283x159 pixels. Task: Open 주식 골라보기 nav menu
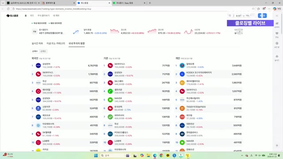pos(43,16)
